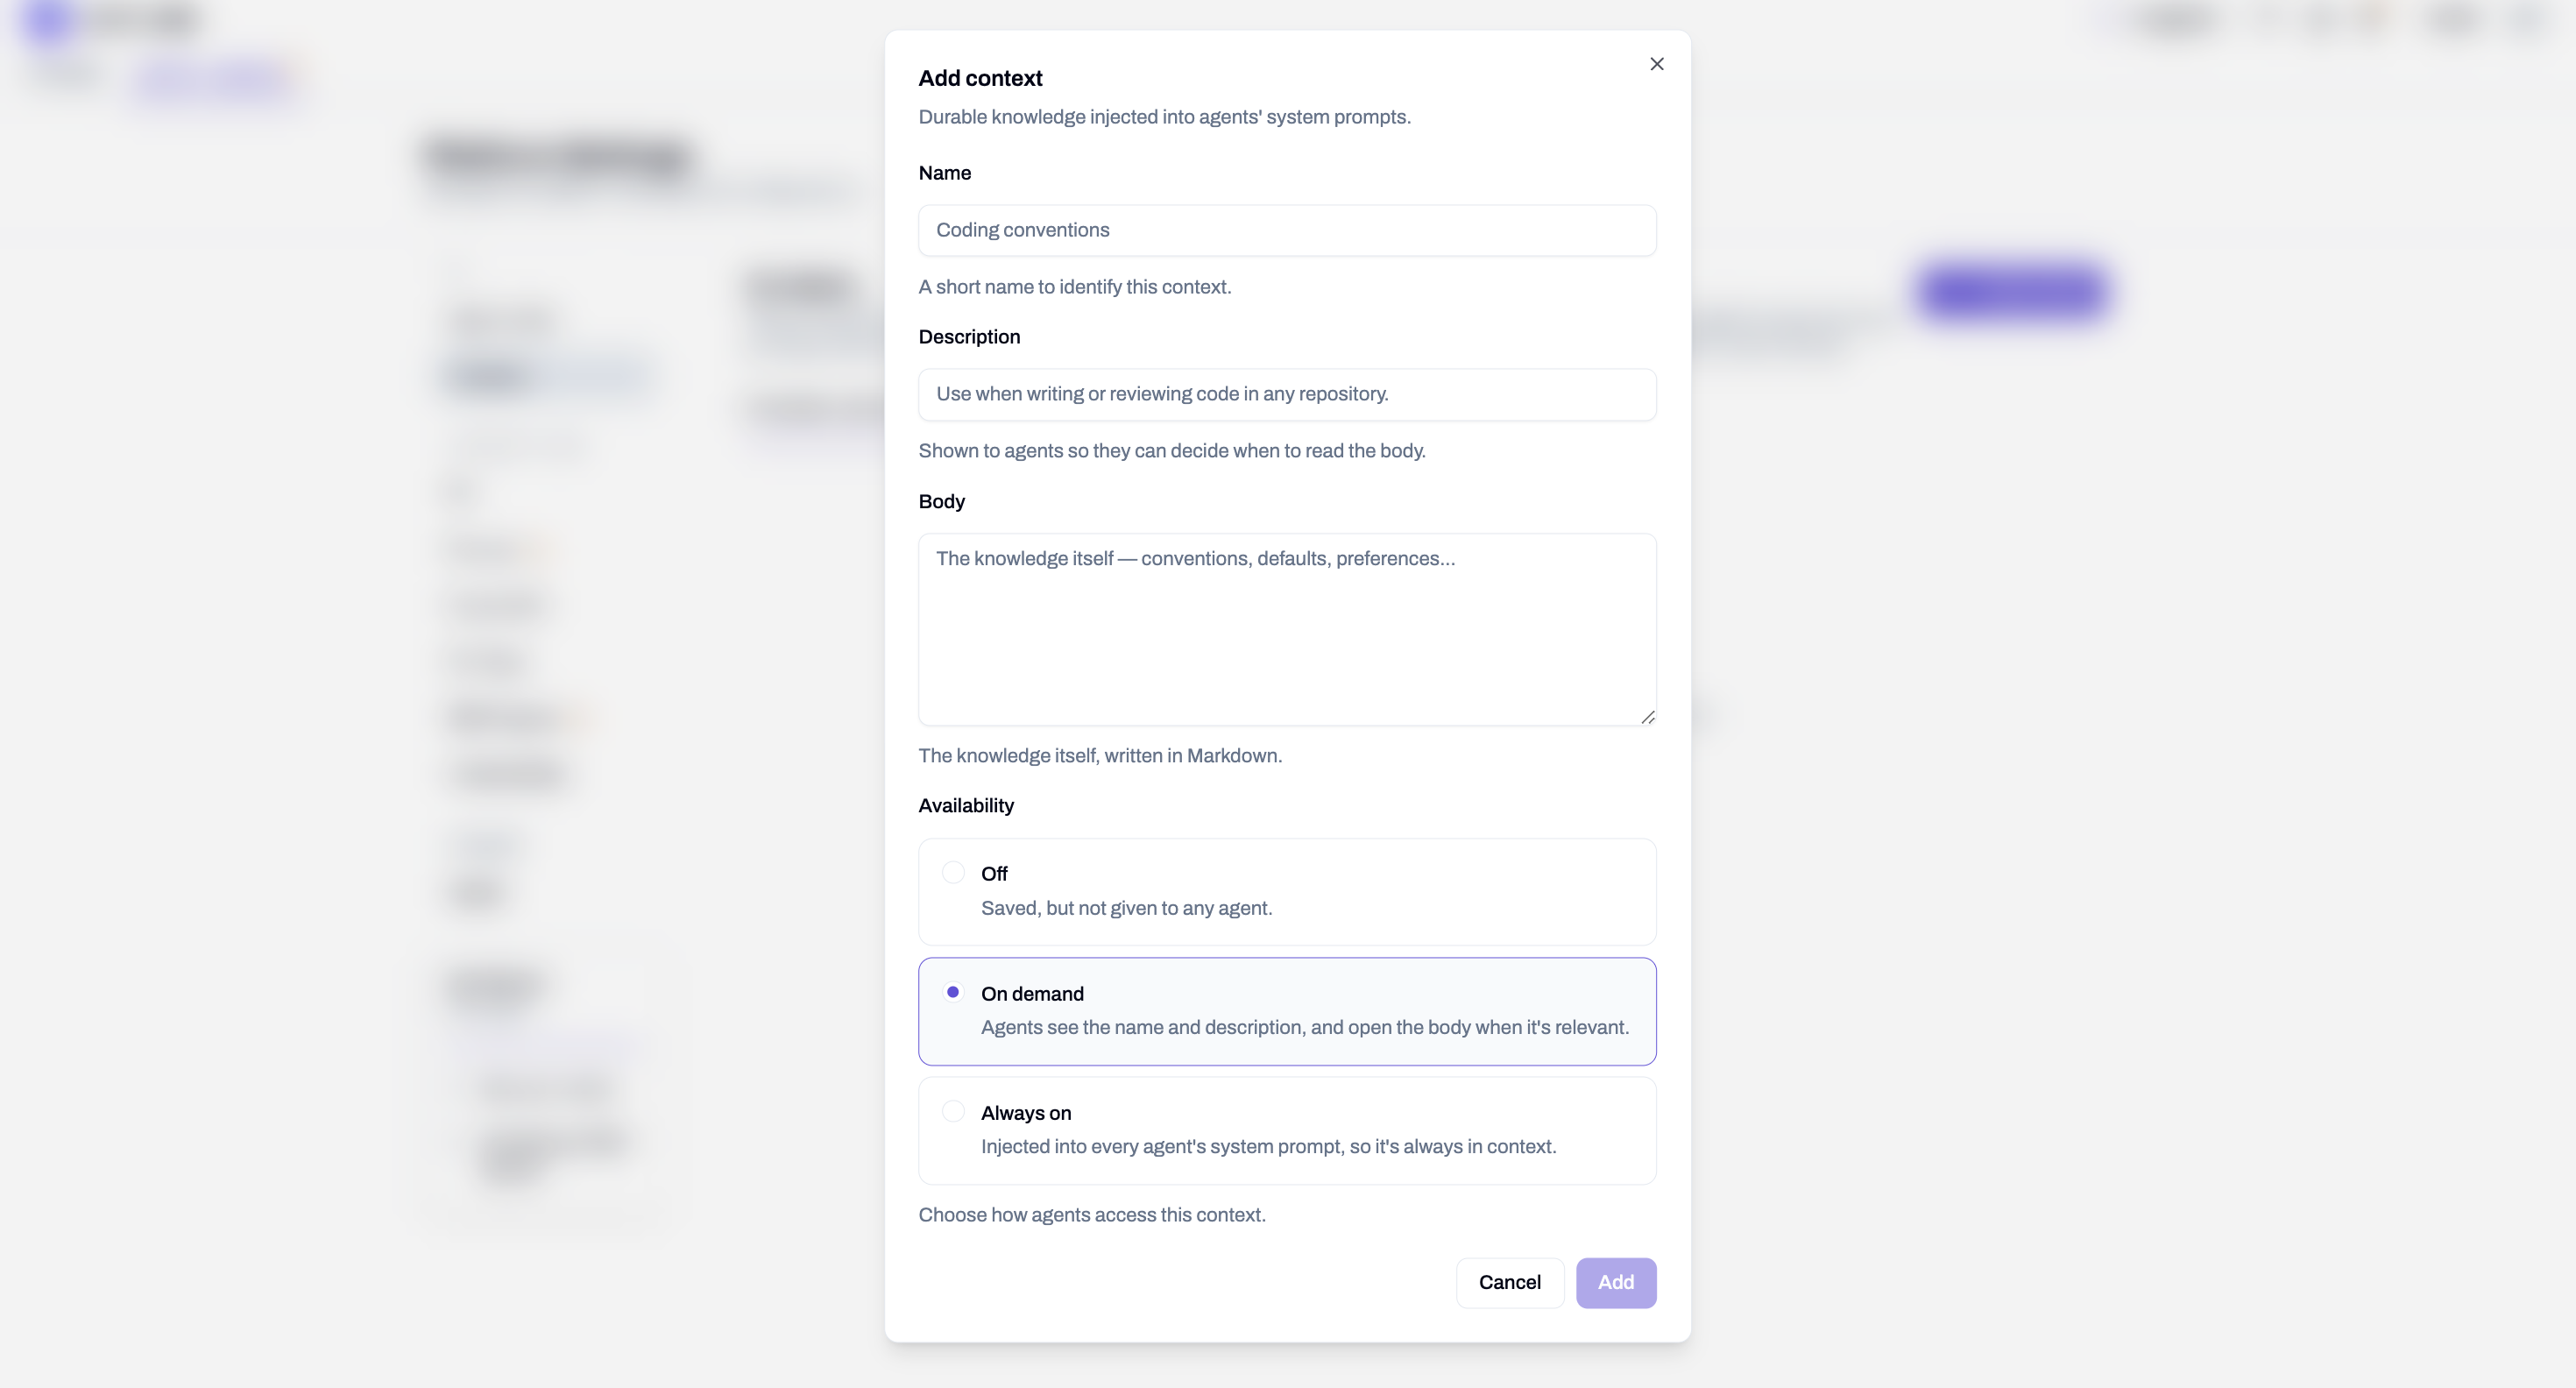The height and width of the screenshot is (1388, 2576).
Task: Click the Availability section label
Action: pos(966,805)
